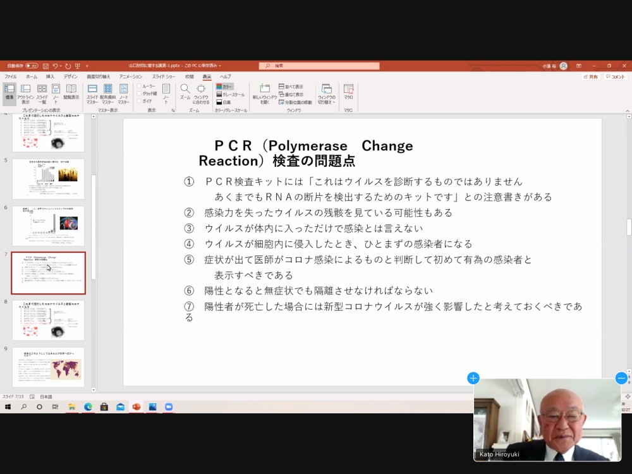Viewport: 632px width, 474px height.
Task: Open the Windows Start menu
Action: click(8, 407)
